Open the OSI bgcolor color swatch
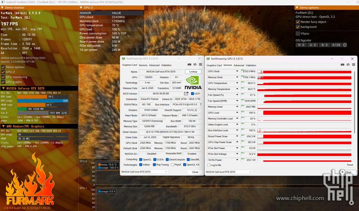The width and height of the screenshot is (359, 211). pos(345,45)
